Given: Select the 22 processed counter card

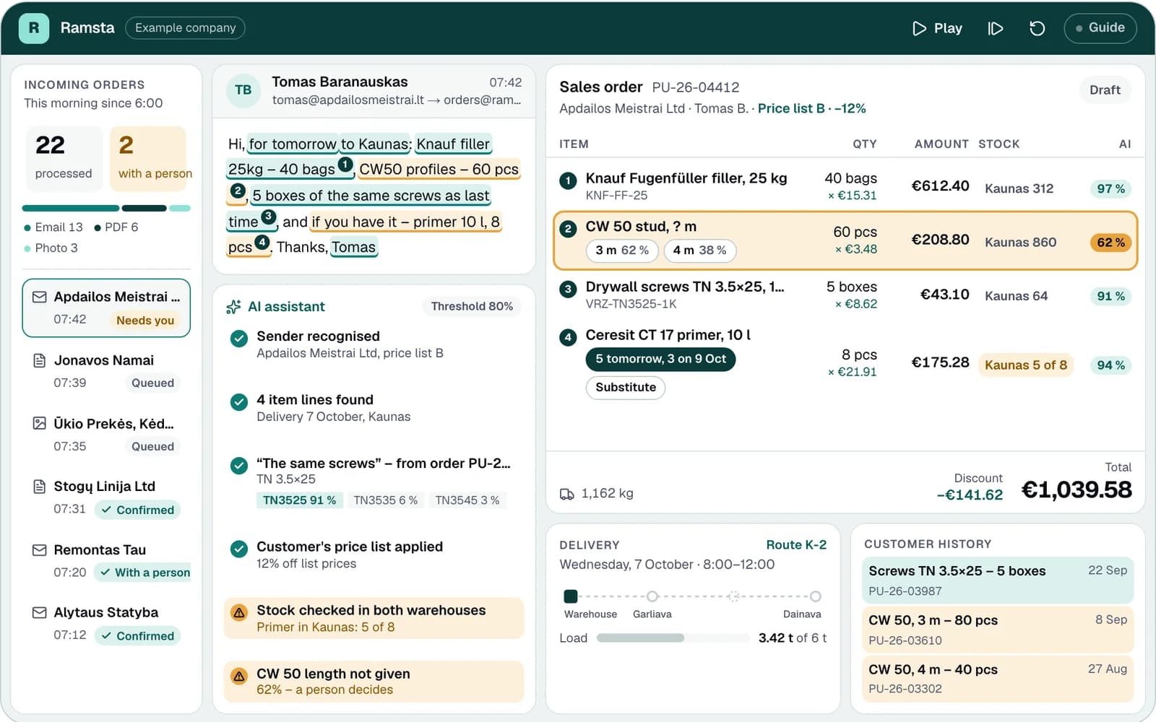Looking at the screenshot, I should tap(64, 159).
